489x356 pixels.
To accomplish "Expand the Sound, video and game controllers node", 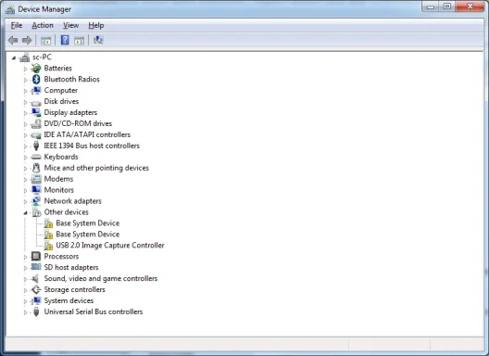I will pyautogui.click(x=26, y=279).
